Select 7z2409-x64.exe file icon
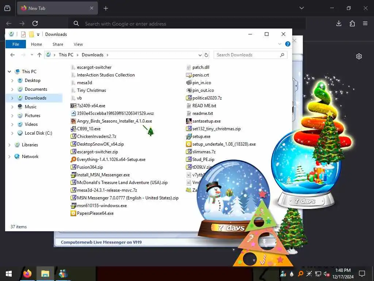 [x=73, y=106]
